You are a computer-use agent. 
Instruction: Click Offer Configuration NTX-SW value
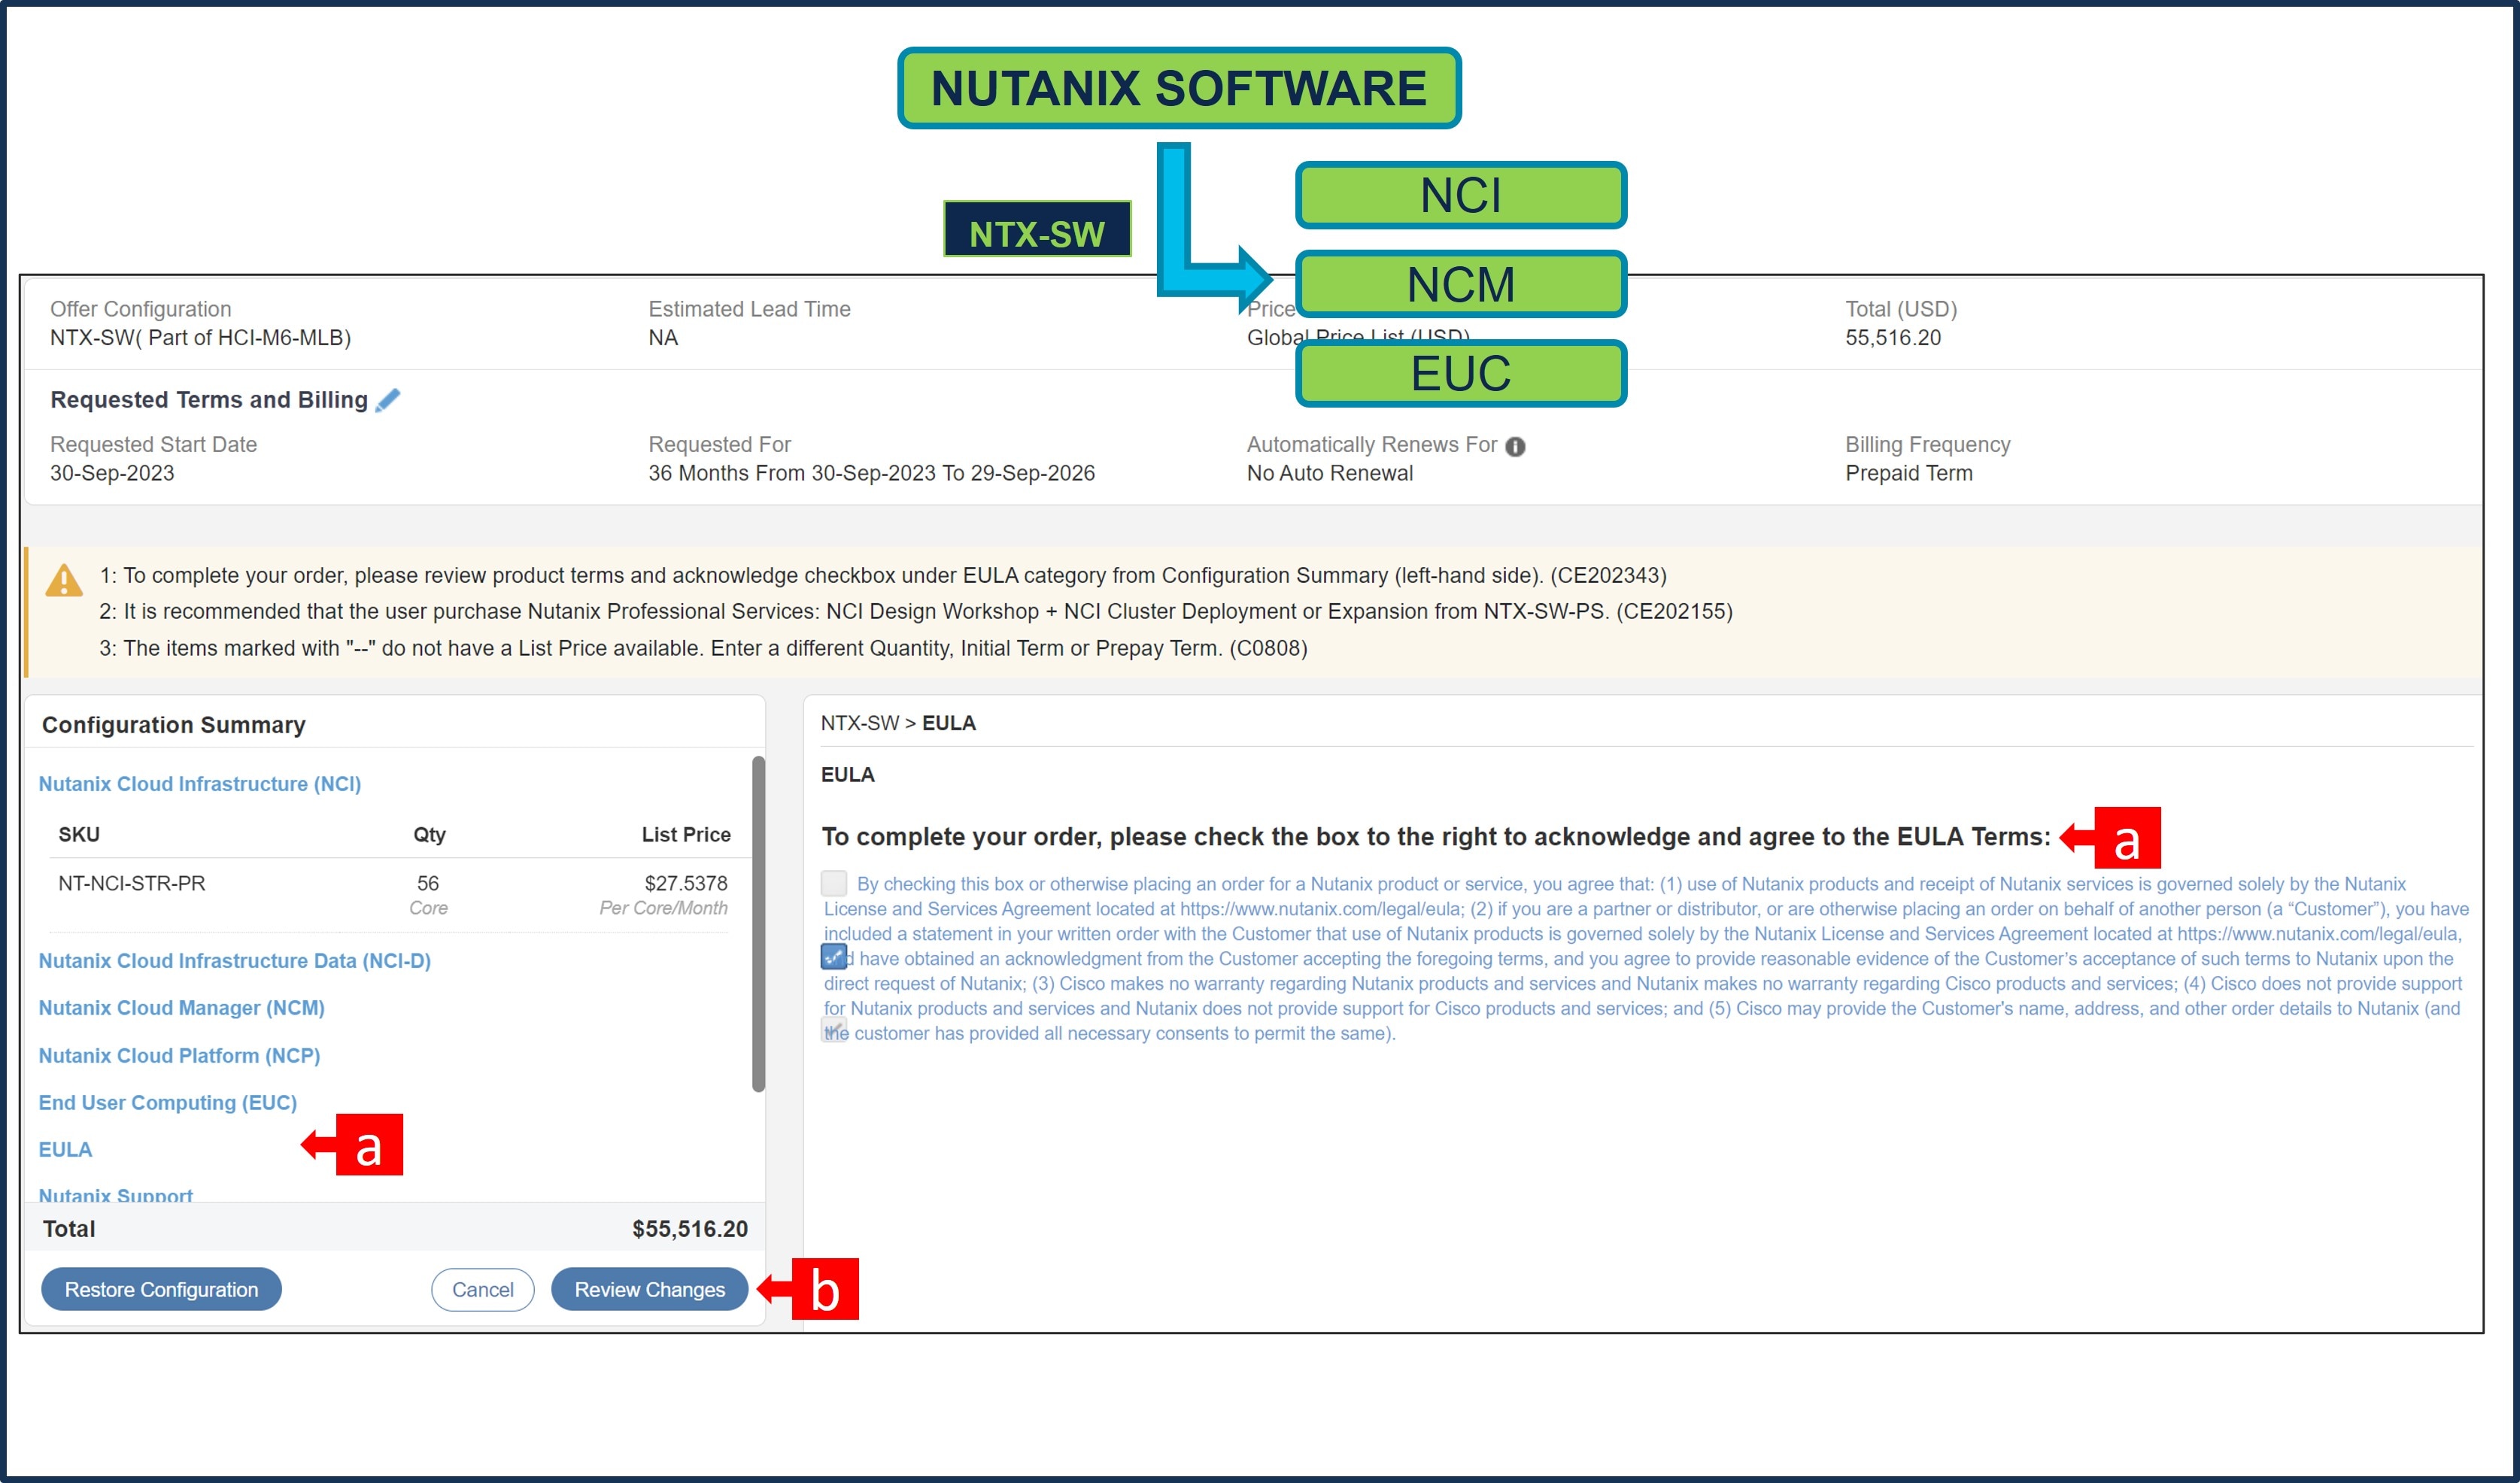[201, 338]
